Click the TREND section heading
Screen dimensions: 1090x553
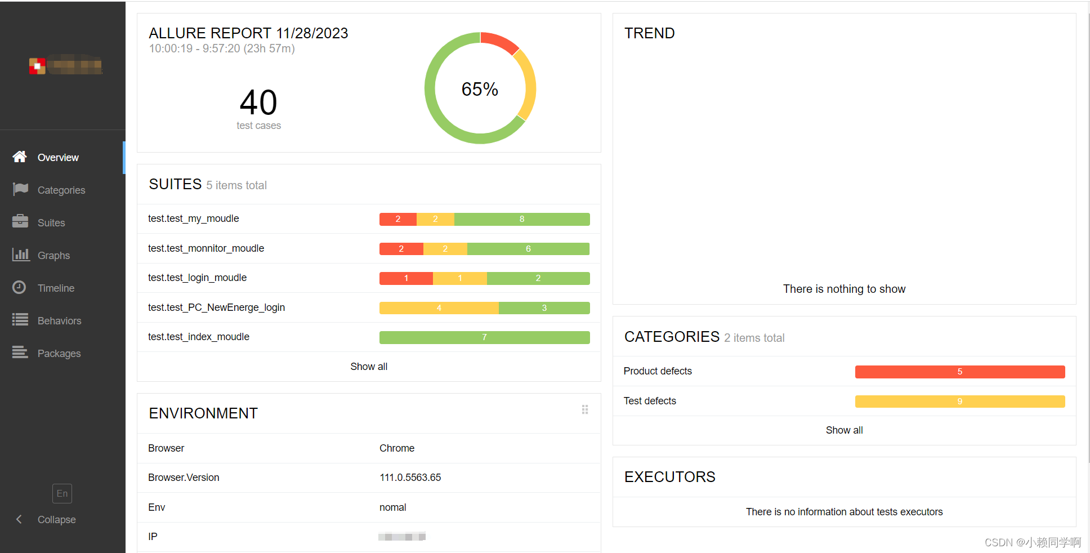[x=649, y=33]
